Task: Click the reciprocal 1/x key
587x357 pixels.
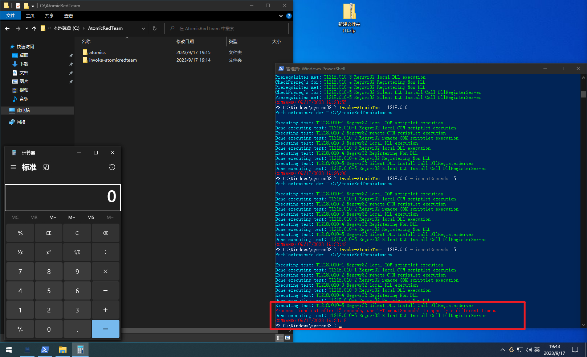Action: 20,252
